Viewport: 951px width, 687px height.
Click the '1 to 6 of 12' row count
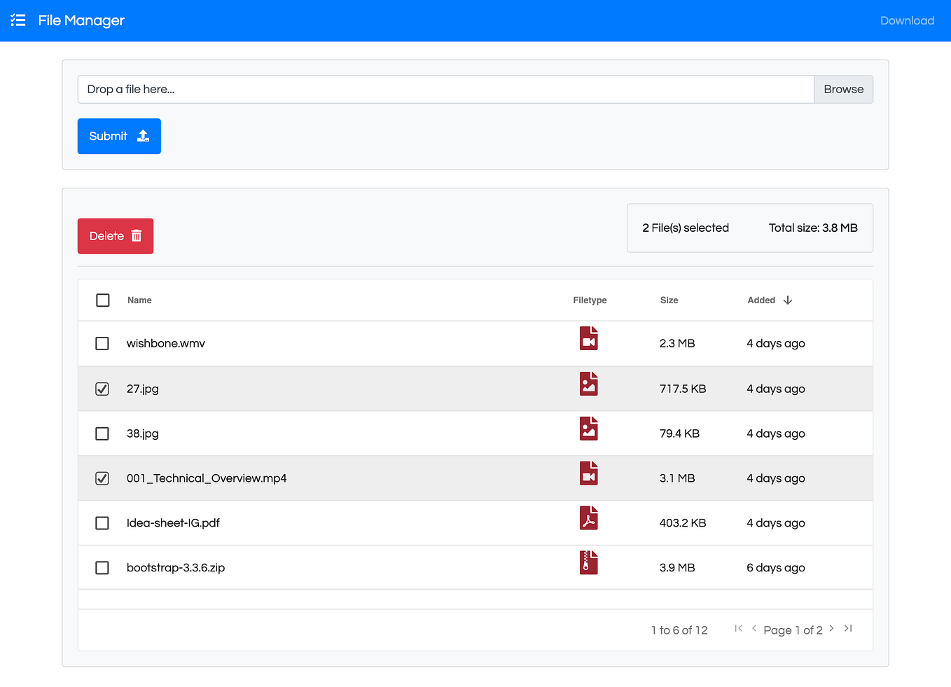click(679, 630)
